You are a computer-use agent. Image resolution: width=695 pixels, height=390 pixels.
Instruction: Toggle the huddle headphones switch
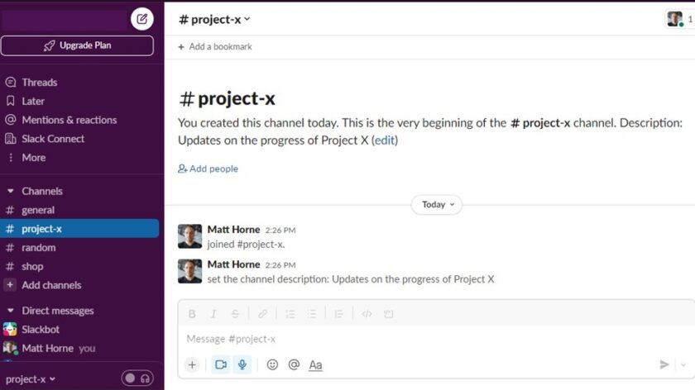[137, 378]
